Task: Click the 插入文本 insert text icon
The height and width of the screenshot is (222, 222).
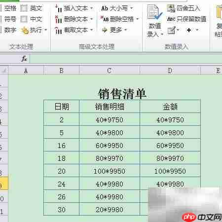Action: 58,8
